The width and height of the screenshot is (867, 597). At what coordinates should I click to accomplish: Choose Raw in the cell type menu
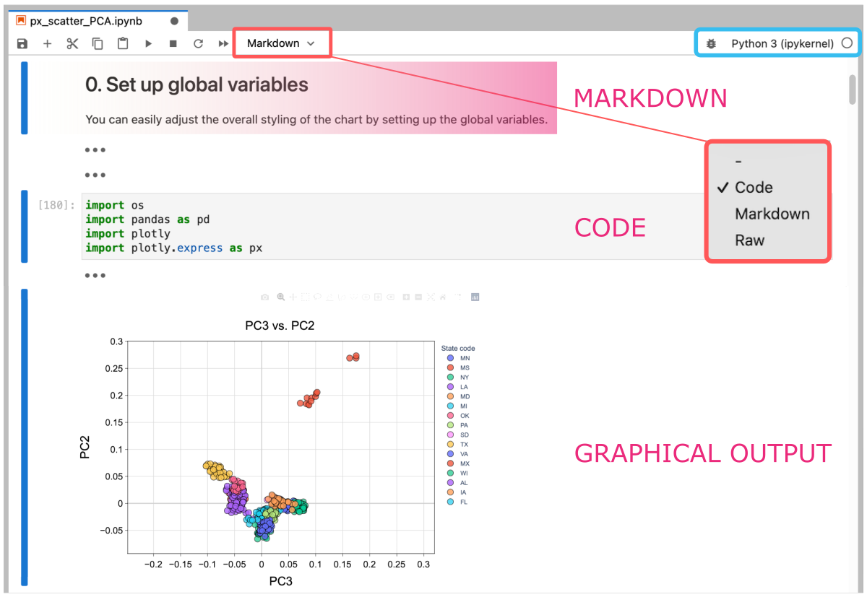tap(749, 240)
